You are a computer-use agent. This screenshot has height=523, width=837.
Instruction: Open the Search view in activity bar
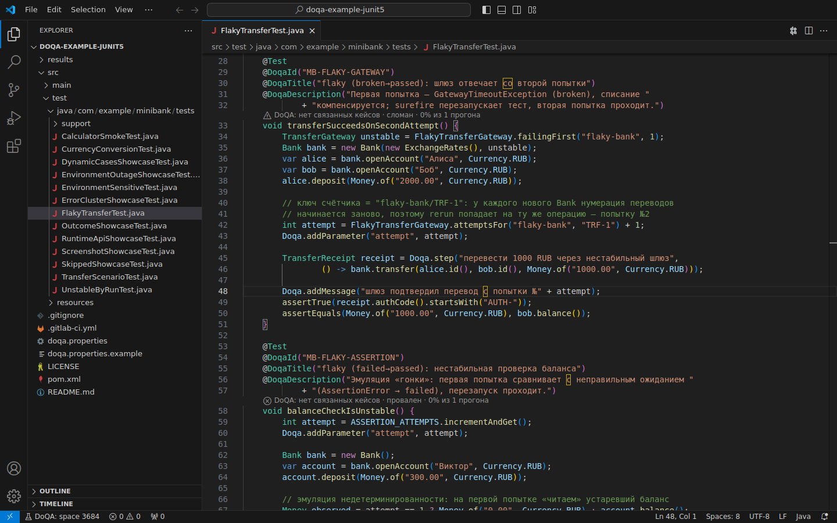tap(13, 62)
